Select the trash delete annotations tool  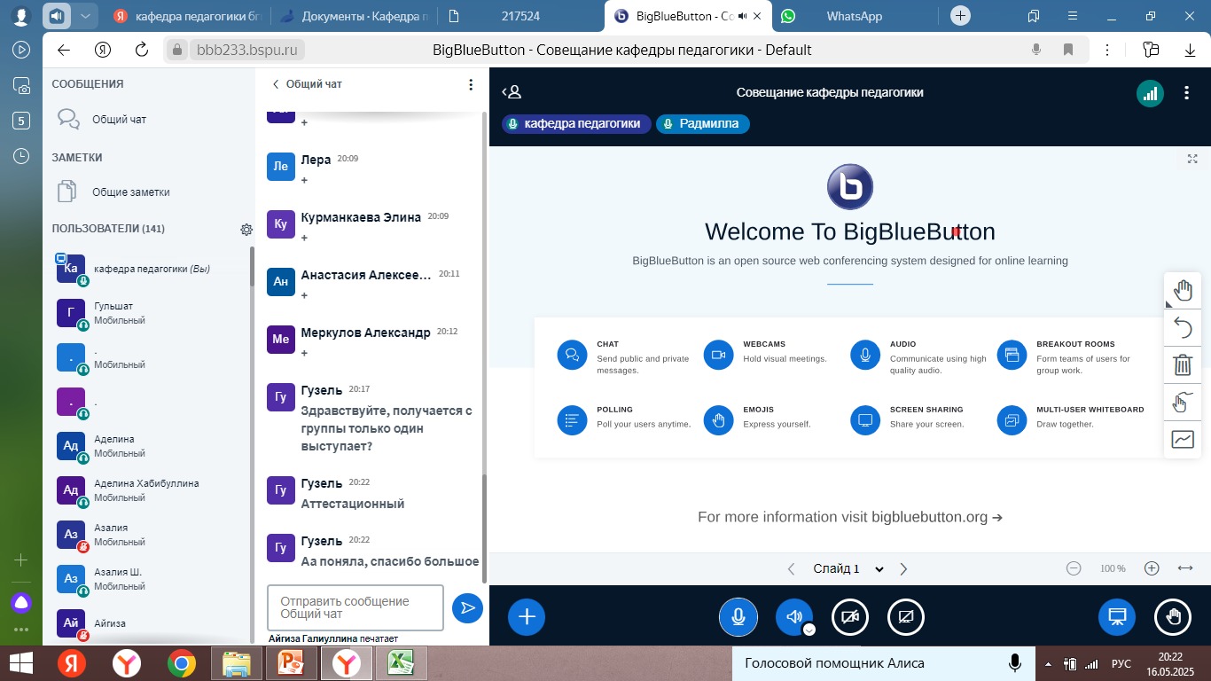(1183, 364)
